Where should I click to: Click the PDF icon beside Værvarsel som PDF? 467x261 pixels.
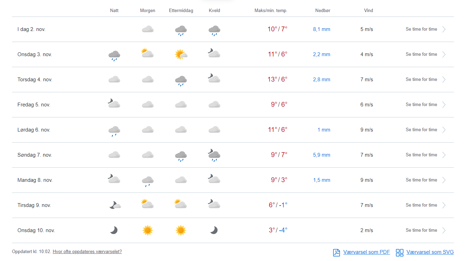tap(336, 252)
